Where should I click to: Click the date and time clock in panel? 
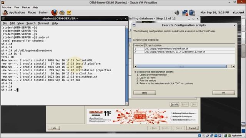click(214, 12)
